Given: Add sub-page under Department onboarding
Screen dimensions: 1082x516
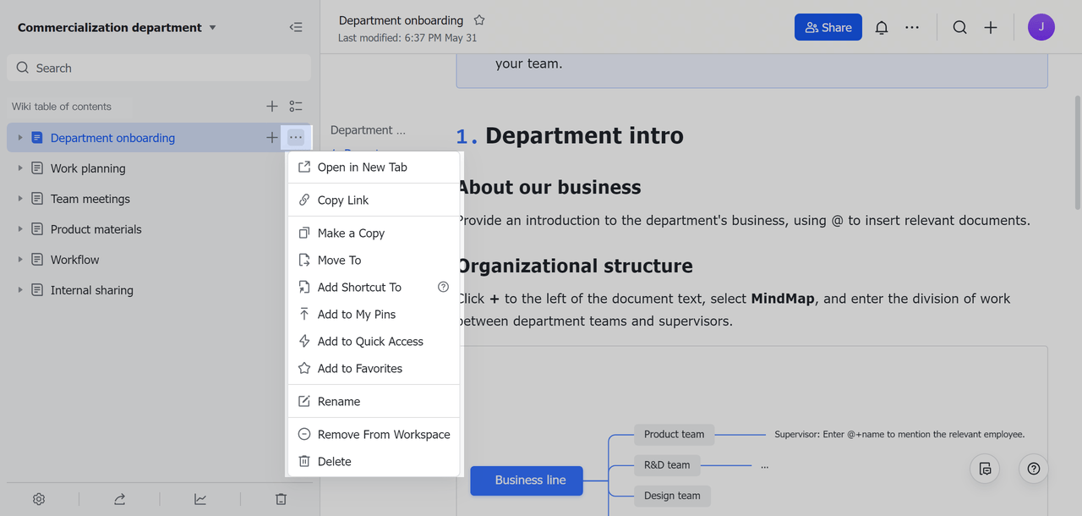Looking at the screenshot, I should [x=271, y=137].
